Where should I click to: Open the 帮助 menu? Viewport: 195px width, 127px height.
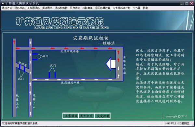(145, 8)
